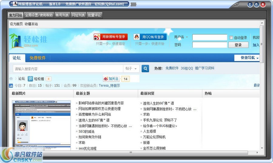Click inside the username input field
This screenshot has height=163, width=273.
210,37
